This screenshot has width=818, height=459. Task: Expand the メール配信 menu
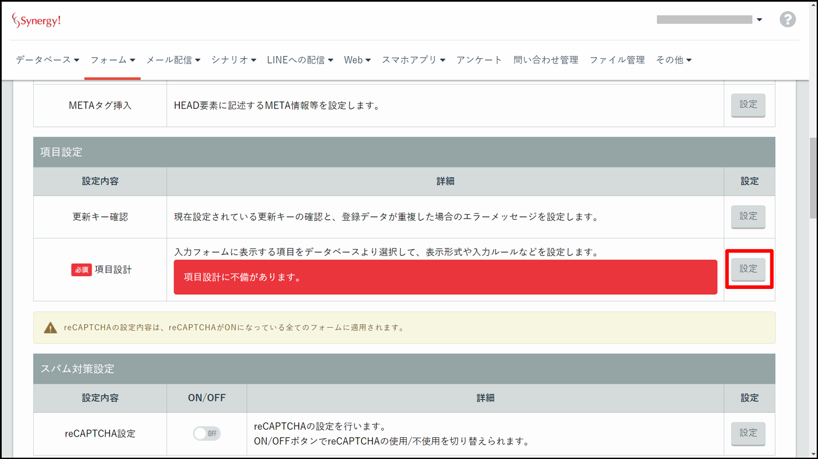[173, 60]
